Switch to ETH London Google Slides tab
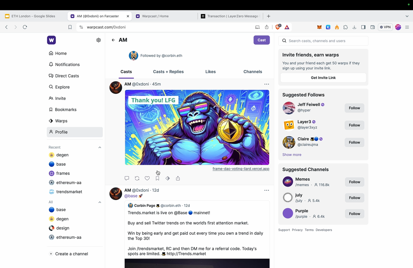This screenshot has height=268, width=413. tap(33, 16)
